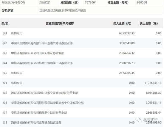The width and height of the screenshot is (164, 127).
Task: Click 湘财证券宁波曙光路证券营业部 entry
Action: (x=45, y=93)
